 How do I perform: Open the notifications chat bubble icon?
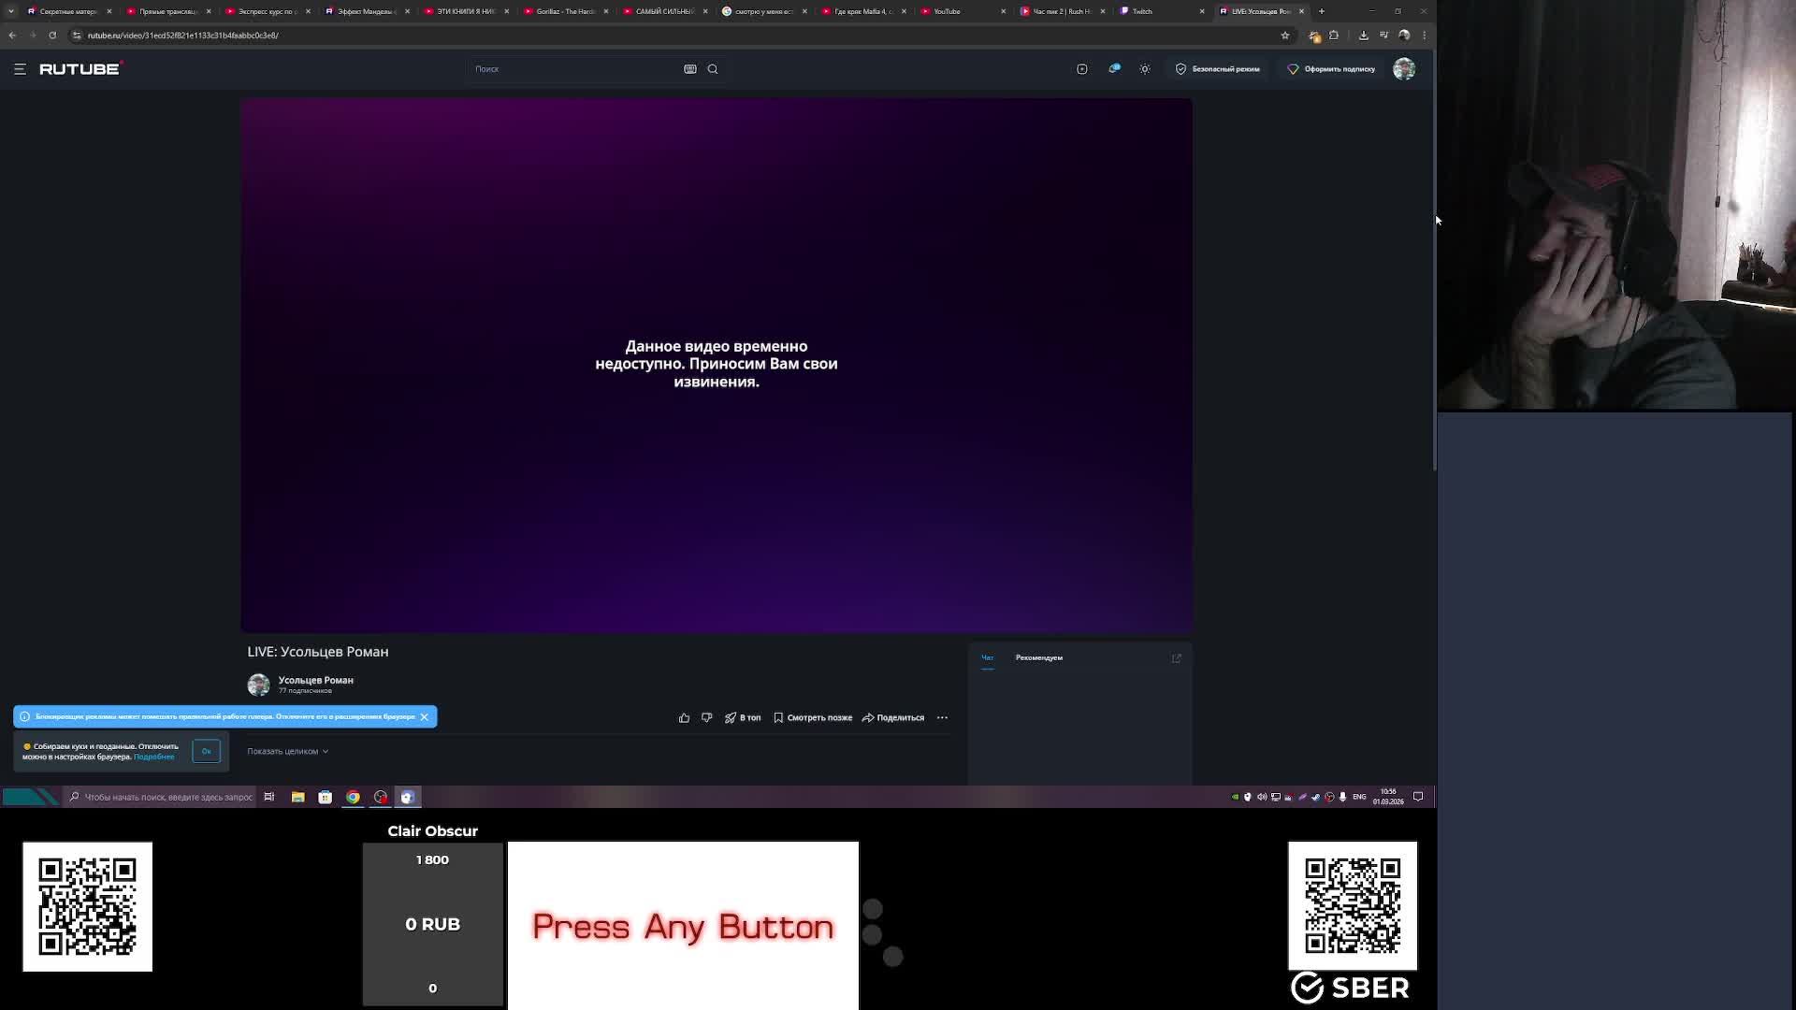(x=1113, y=69)
